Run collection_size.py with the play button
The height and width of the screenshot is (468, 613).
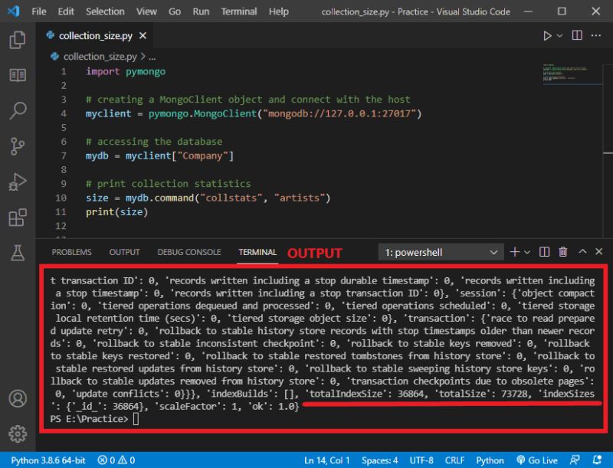click(547, 35)
